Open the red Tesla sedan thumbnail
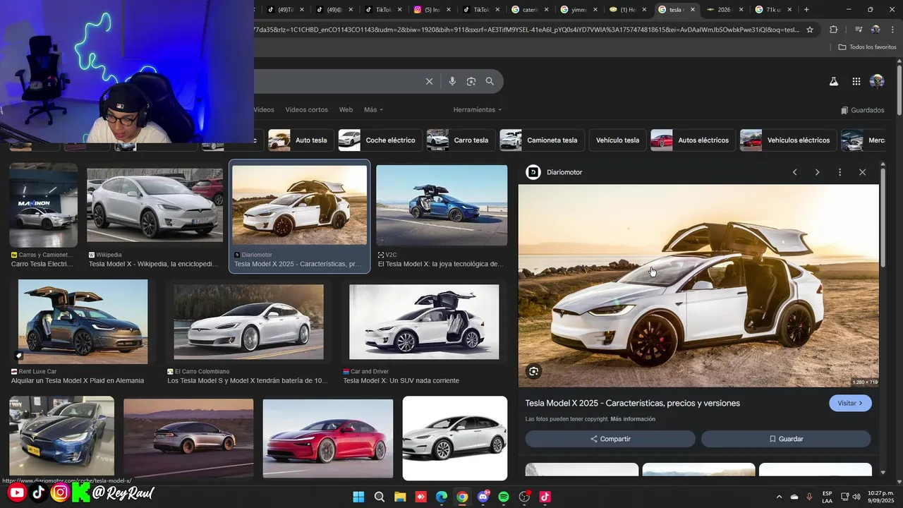This screenshot has height=508, width=903. point(328,439)
